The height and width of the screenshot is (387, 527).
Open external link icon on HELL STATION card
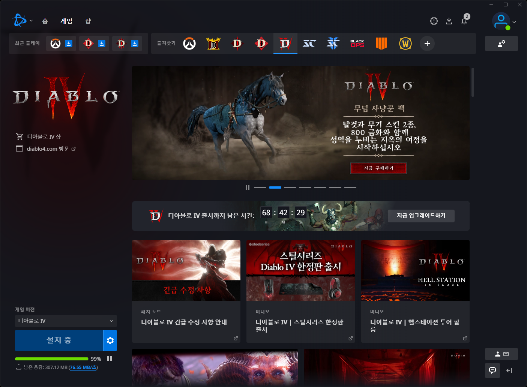(465, 338)
